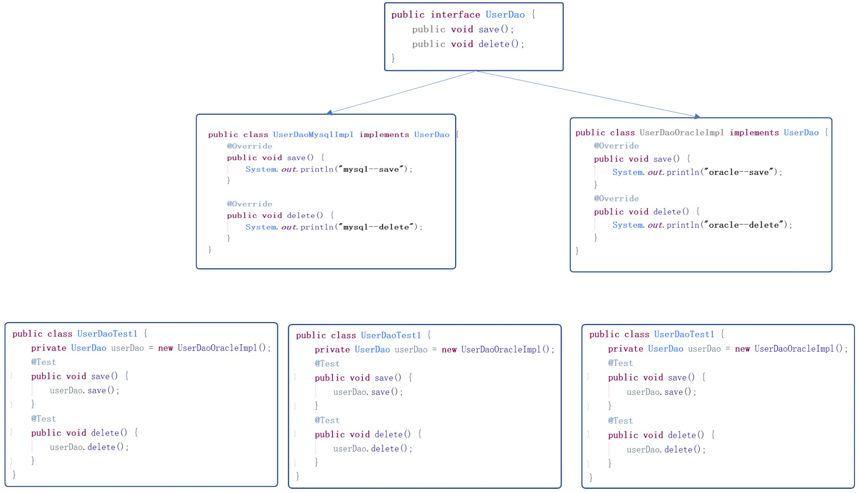
Task: Click the "mysql--delete" string literal
Action: [376, 227]
